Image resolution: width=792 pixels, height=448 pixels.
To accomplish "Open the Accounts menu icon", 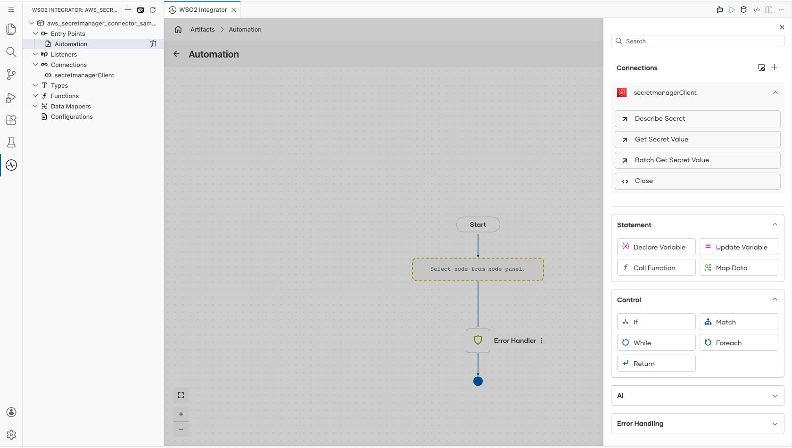I will 11,412.
